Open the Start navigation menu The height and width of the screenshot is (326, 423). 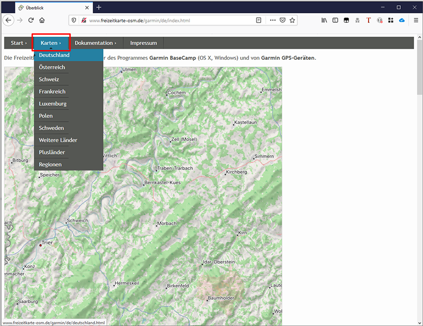(x=19, y=43)
